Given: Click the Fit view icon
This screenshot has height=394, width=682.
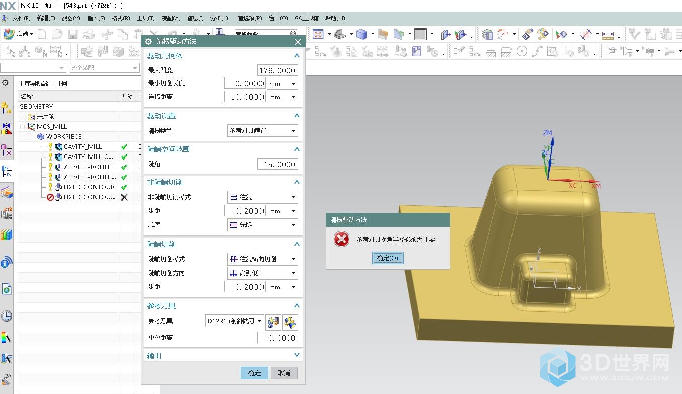Looking at the screenshot, I should [x=318, y=34].
